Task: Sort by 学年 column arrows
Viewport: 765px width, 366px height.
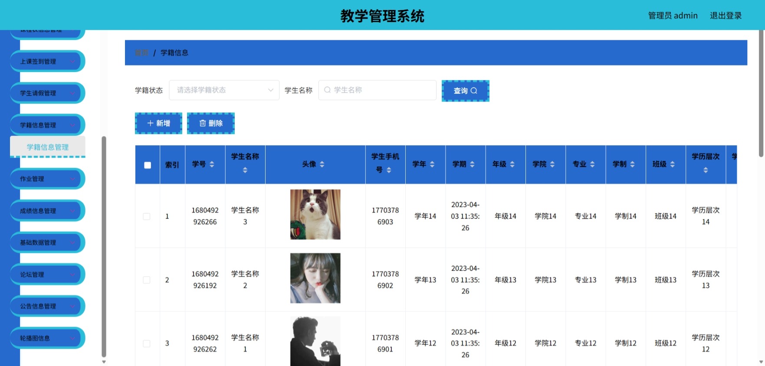Action: point(432,164)
